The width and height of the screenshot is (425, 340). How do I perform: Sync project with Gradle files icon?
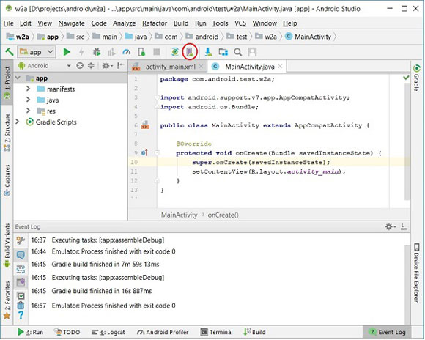pos(175,52)
